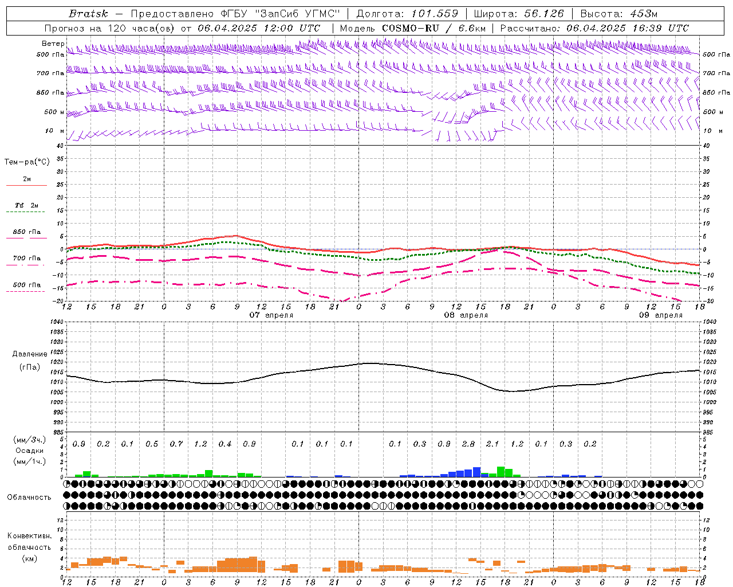Click the "Облачность" cloud cover label

[29, 498]
